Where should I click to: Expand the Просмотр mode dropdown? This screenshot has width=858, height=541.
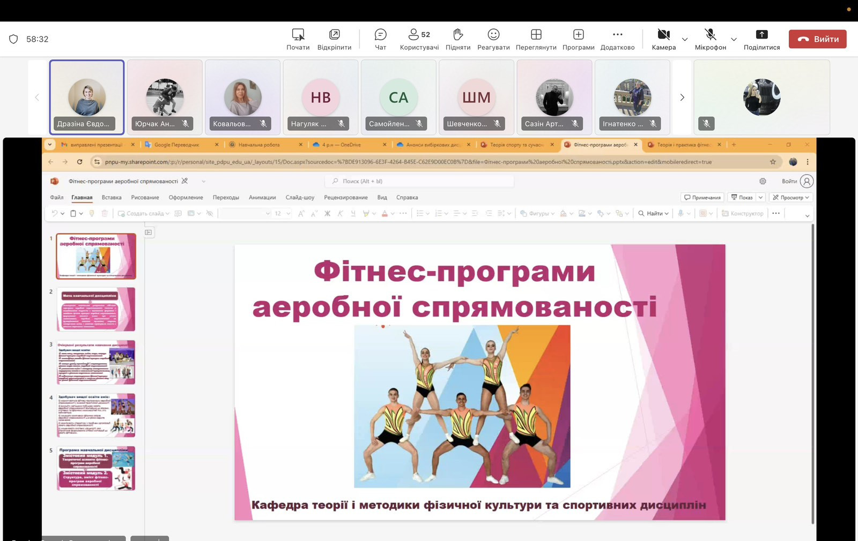[x=807, y=198]
